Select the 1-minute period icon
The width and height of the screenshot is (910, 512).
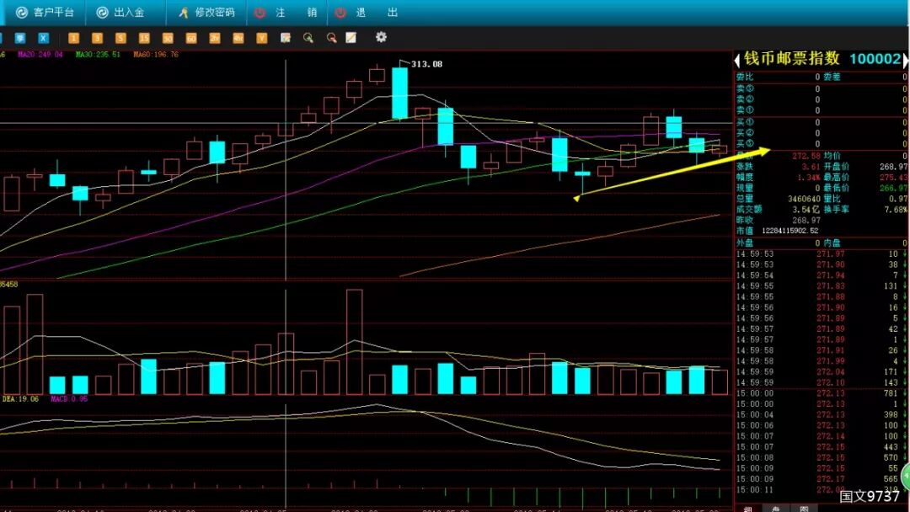tap(73, 38)
